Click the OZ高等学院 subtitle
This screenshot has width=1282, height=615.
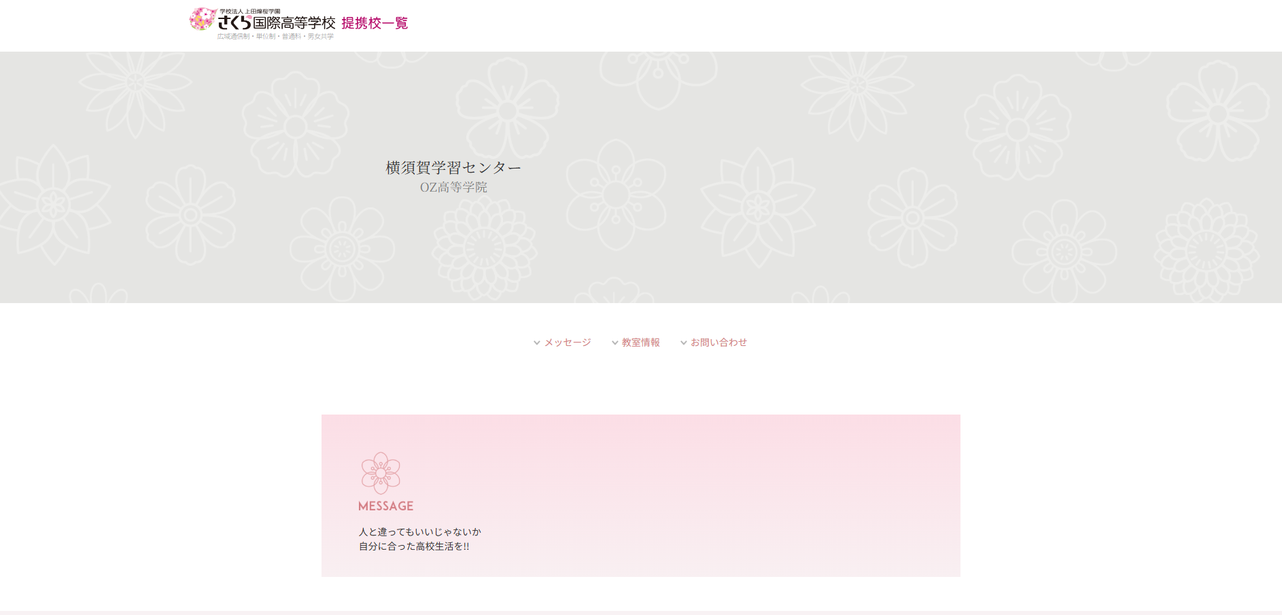[x=453, y=188]
